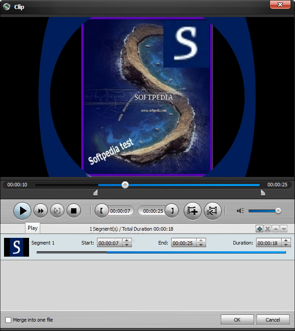Click the start time 00:00:07 in toolbar

(120, 211)
